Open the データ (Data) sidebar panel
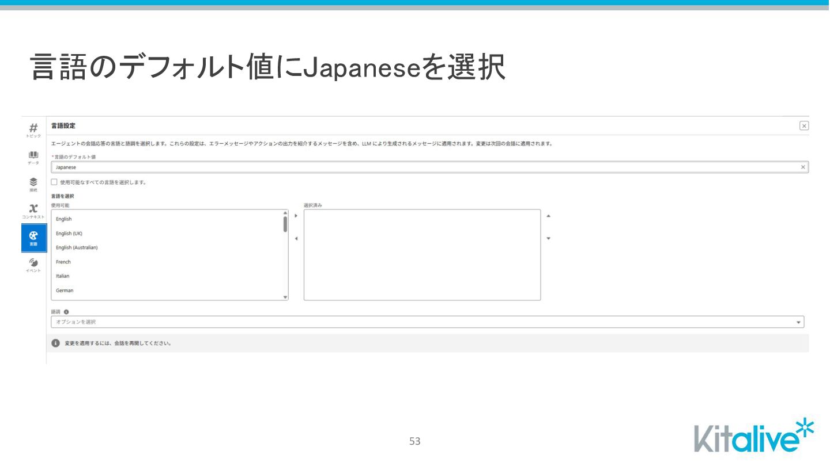 point(33,158)
